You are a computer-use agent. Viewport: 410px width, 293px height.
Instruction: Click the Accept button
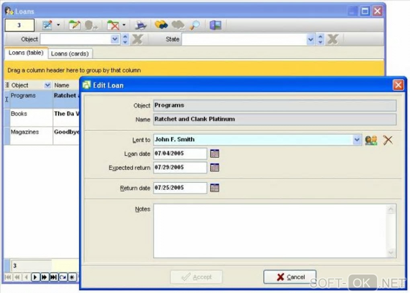click(x=197, y=277)
